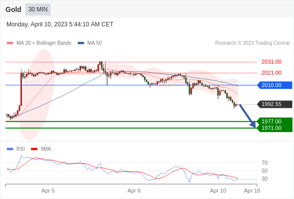Toggle the MA 50 legend entry

[90, 43]
